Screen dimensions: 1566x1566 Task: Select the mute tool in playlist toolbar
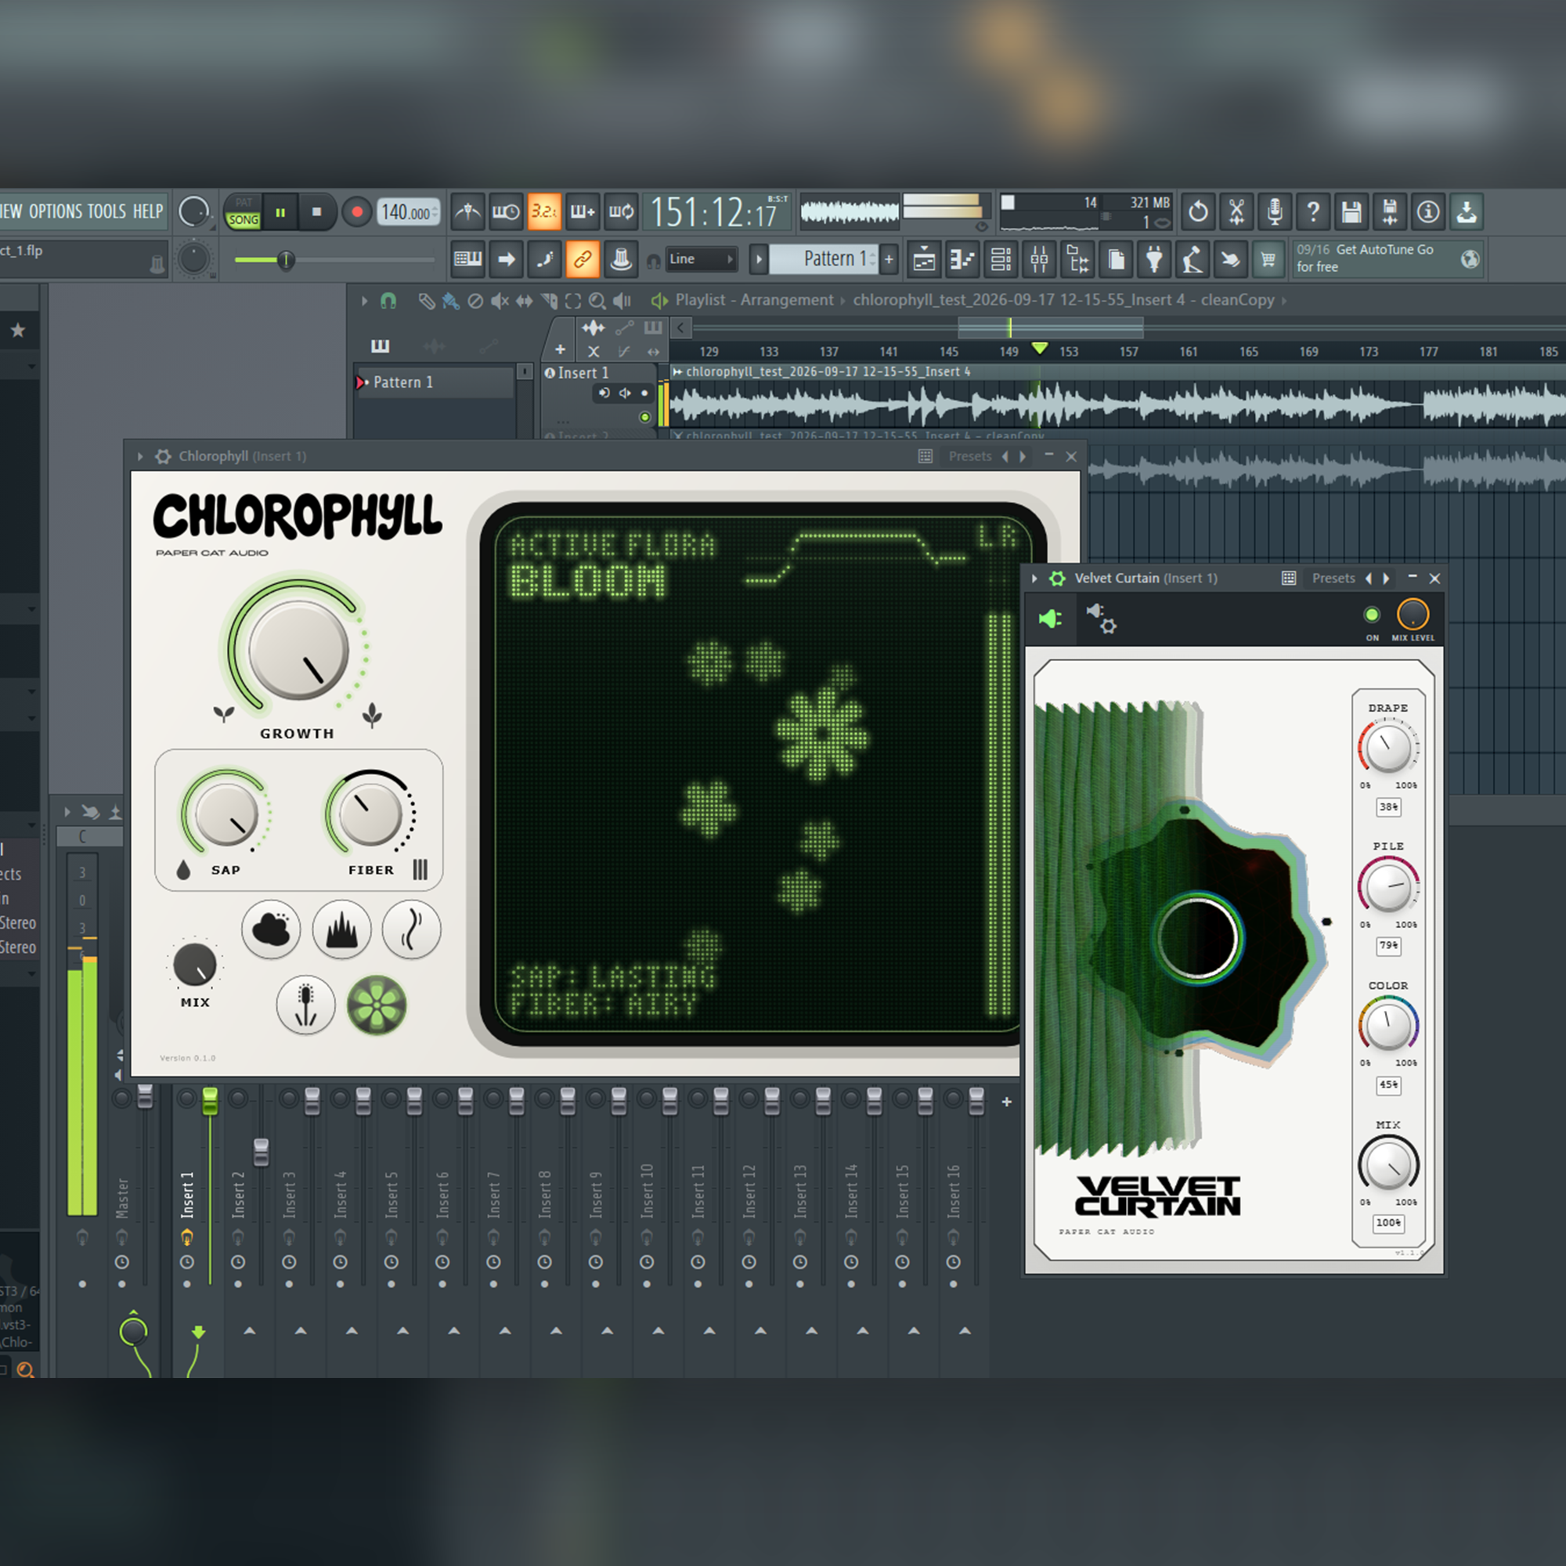point(500,301)
